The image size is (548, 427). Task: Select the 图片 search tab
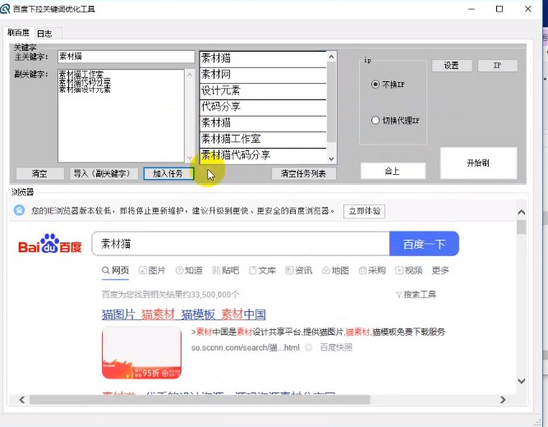(152, 270)
